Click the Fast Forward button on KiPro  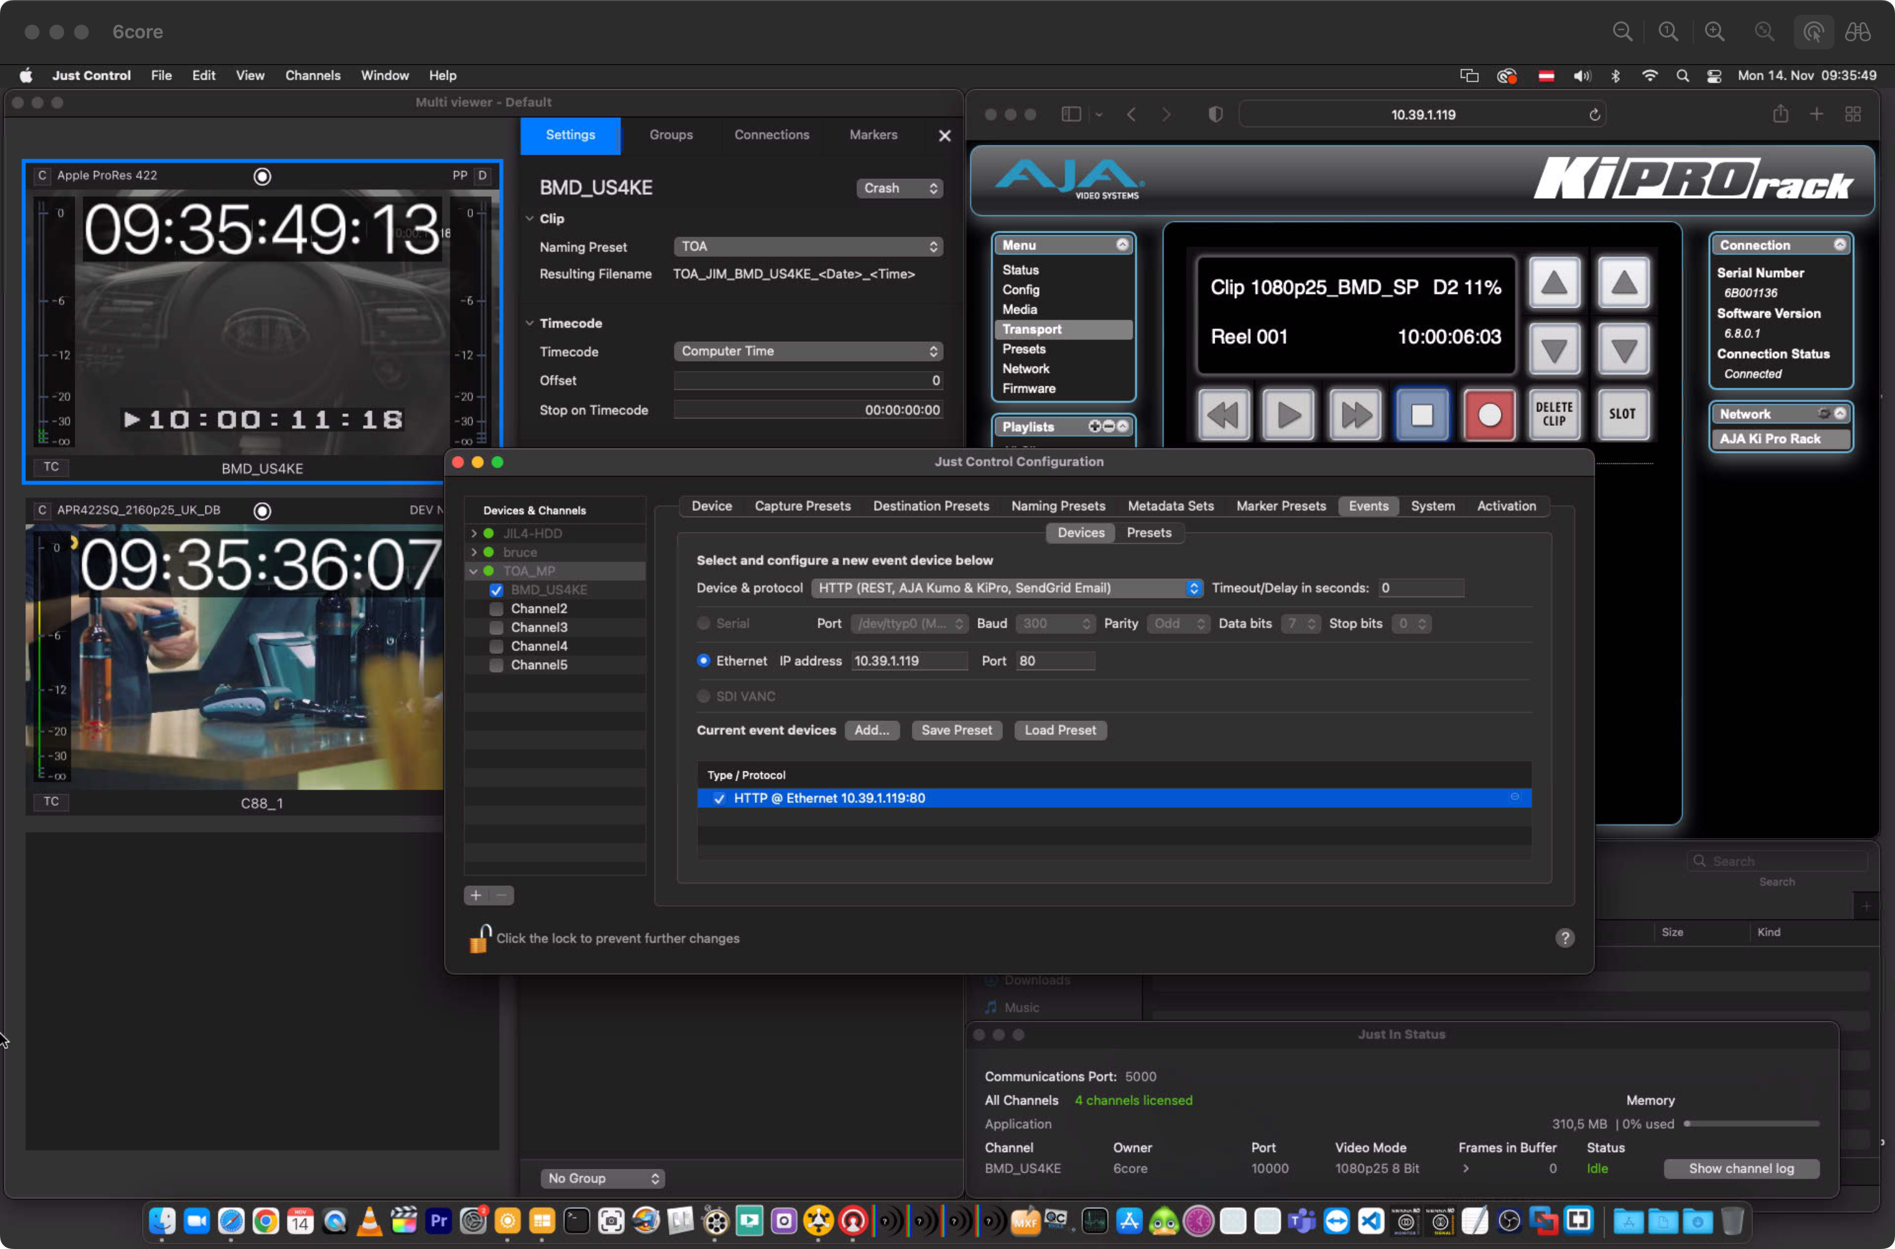tap(1355, 415)
